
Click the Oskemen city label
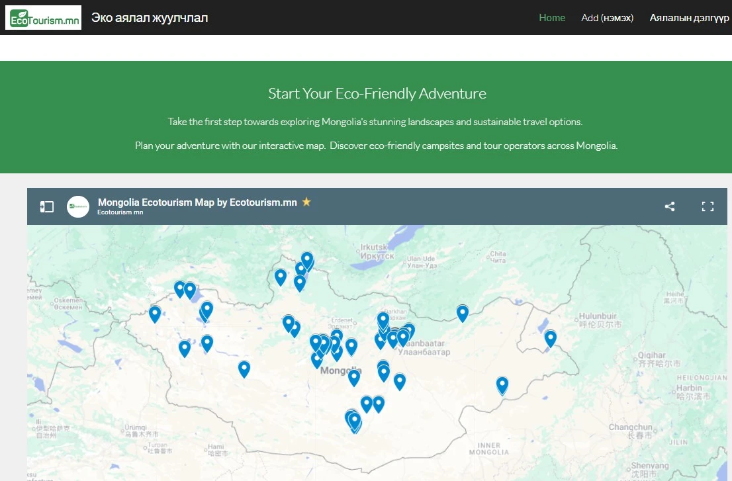pyautogui.click(x=68, y=303)
